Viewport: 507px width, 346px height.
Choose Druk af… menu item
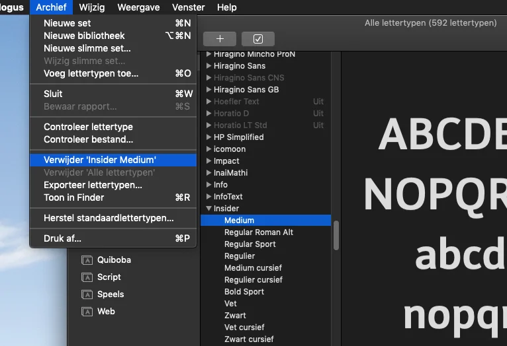[113, 238]
